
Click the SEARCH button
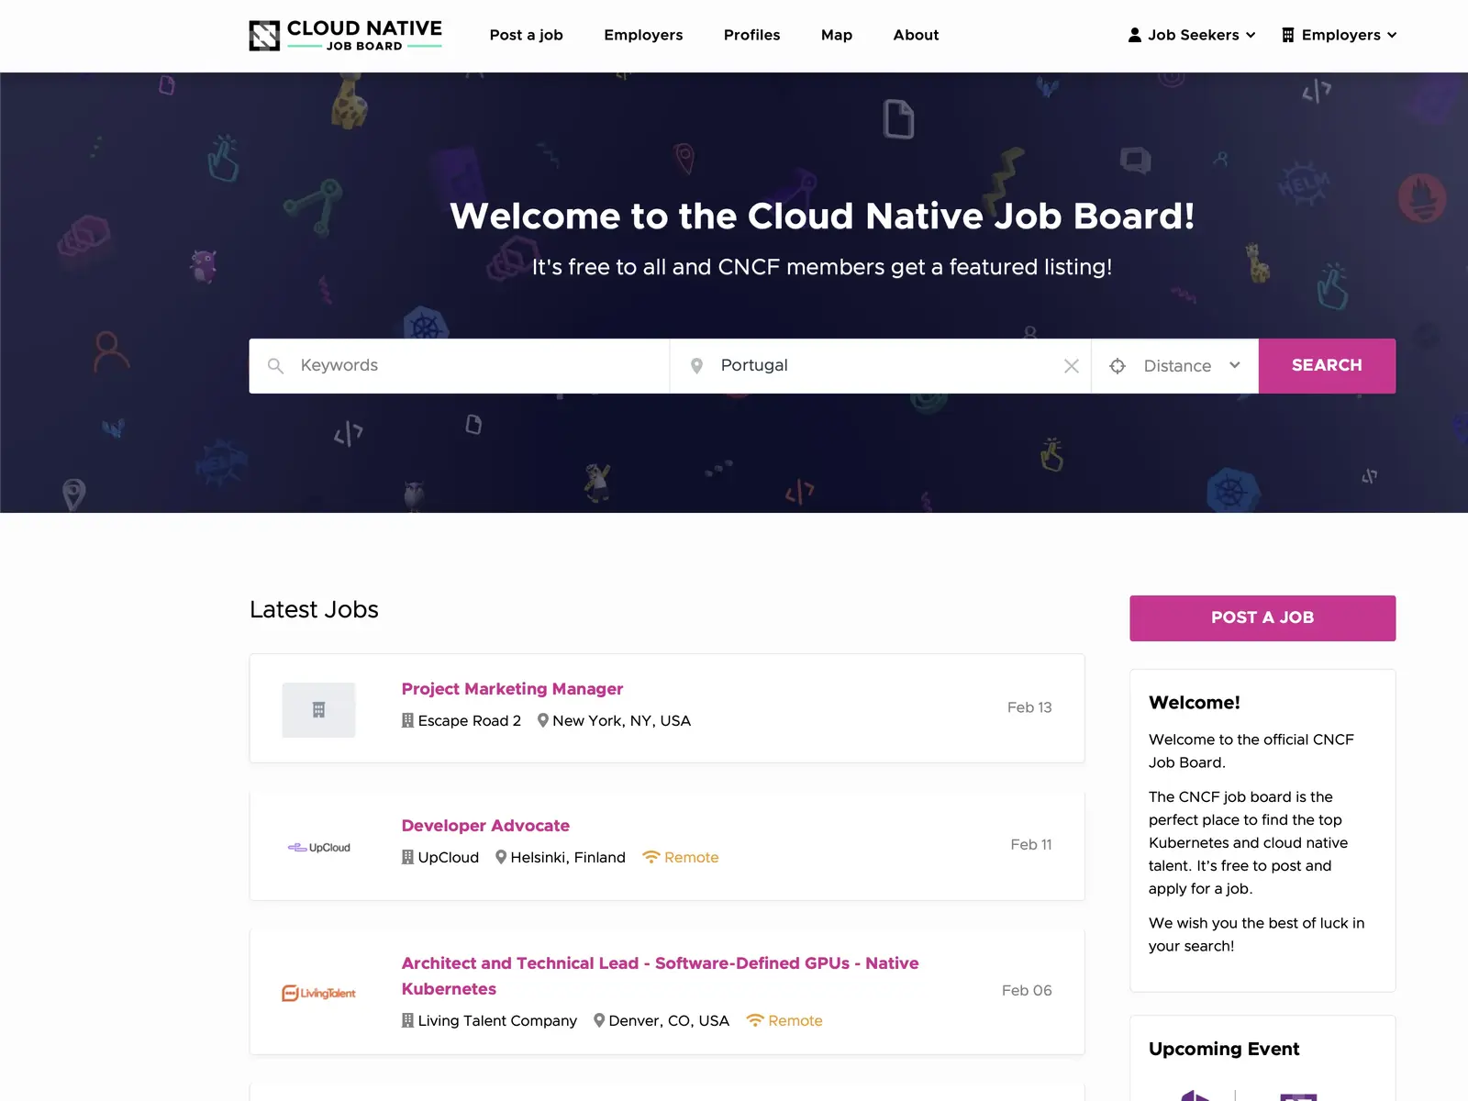[1327, 366]
